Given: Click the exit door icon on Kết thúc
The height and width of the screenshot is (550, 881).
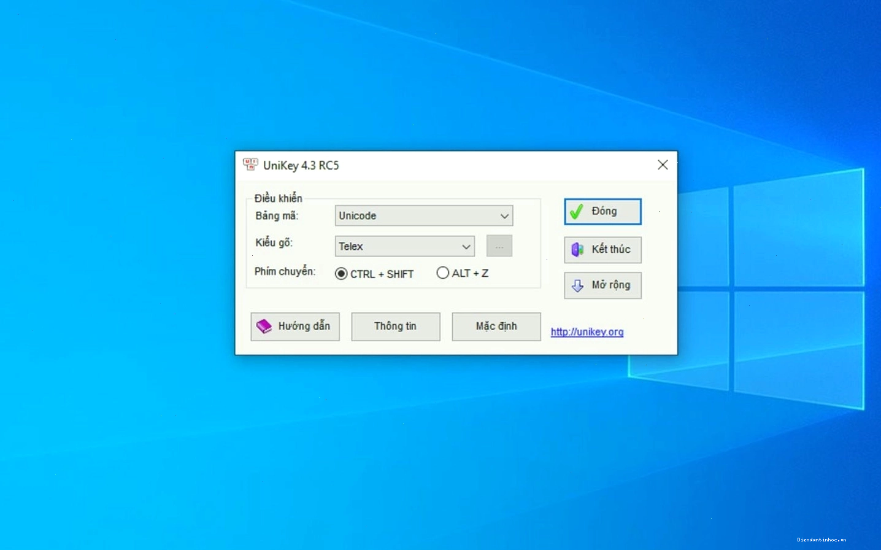Looking at the screenshot, I should pyautogui.click(x=577, y=249).
